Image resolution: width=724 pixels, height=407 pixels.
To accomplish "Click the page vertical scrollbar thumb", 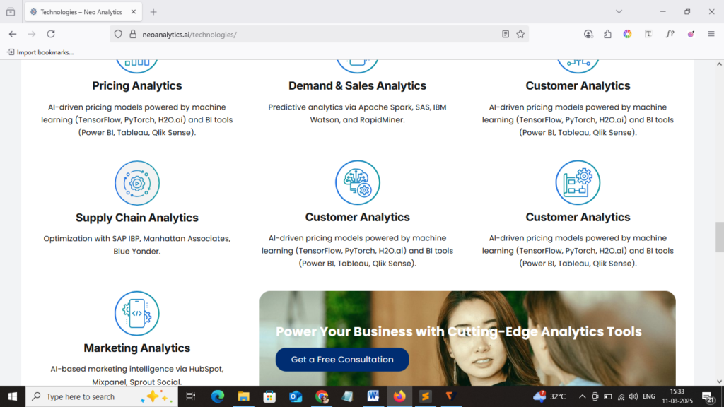I will tap(719, 237).
